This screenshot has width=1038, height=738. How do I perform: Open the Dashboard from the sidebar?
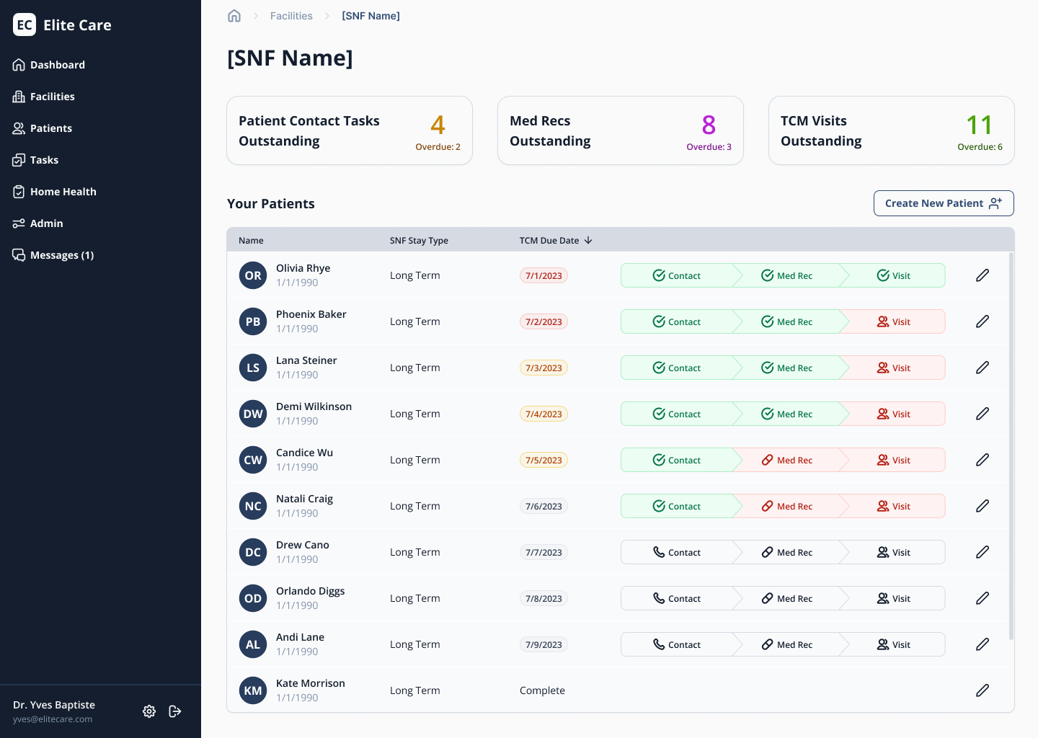57,64
